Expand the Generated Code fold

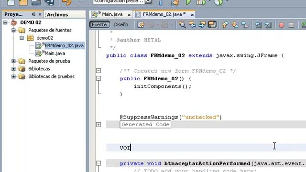98,124
